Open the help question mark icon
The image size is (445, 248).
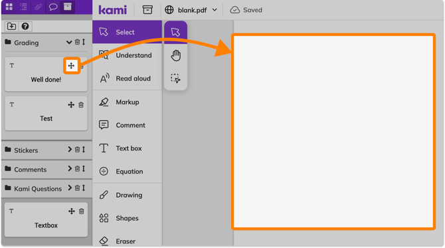tap(25, 27)
